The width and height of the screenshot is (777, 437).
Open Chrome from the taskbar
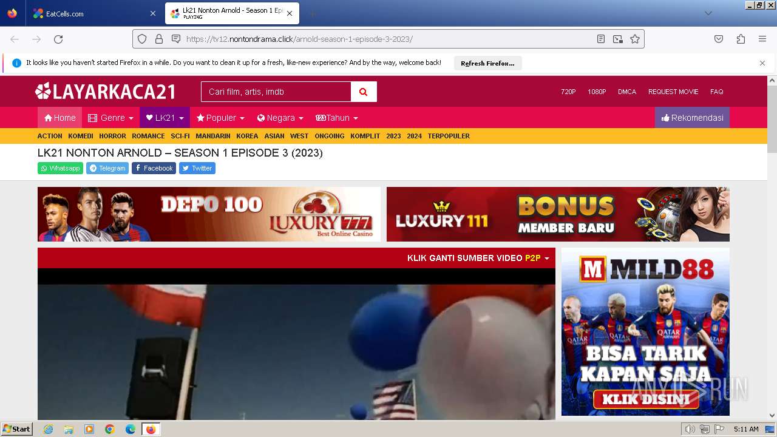pos(110,429)
